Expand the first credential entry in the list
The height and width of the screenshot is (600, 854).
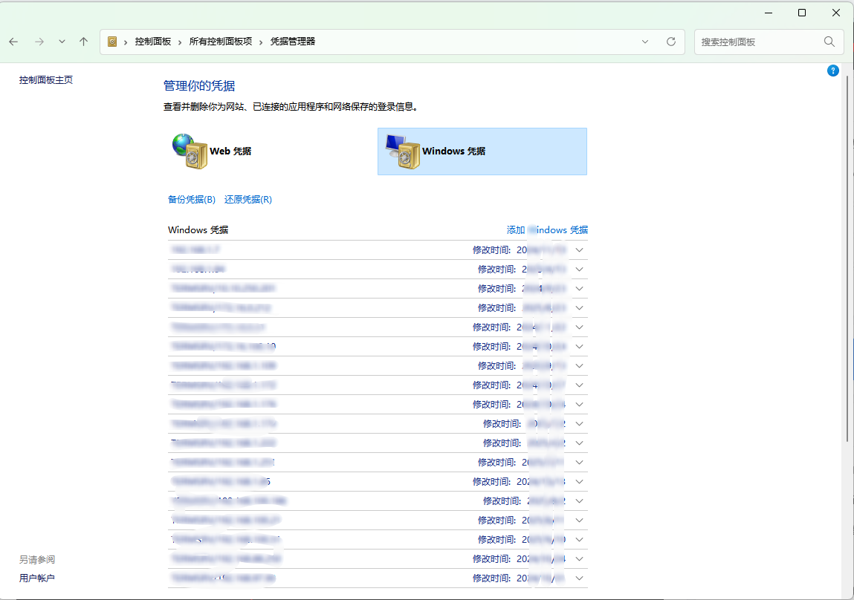pos(580,250)
